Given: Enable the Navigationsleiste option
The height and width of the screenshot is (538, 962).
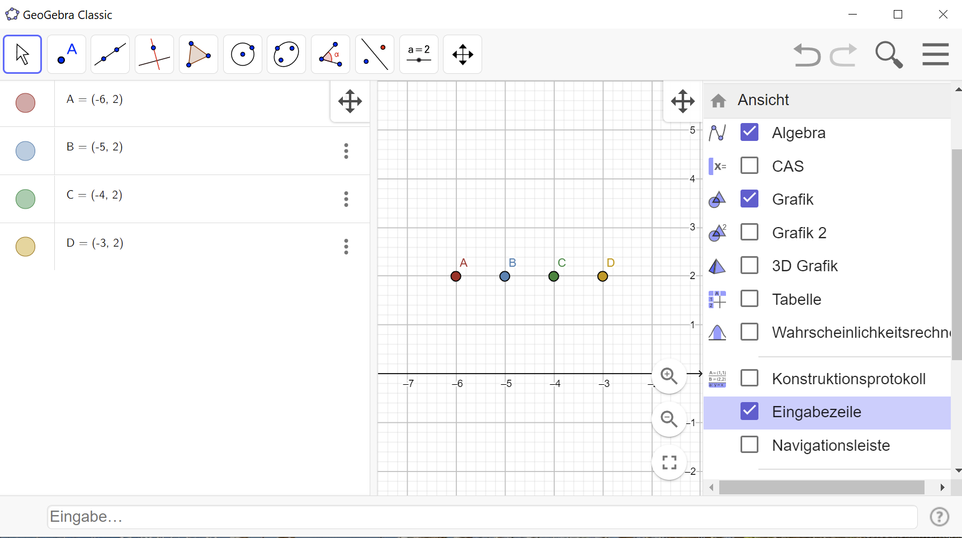Looking at the screenshot, I should point(749,445).
